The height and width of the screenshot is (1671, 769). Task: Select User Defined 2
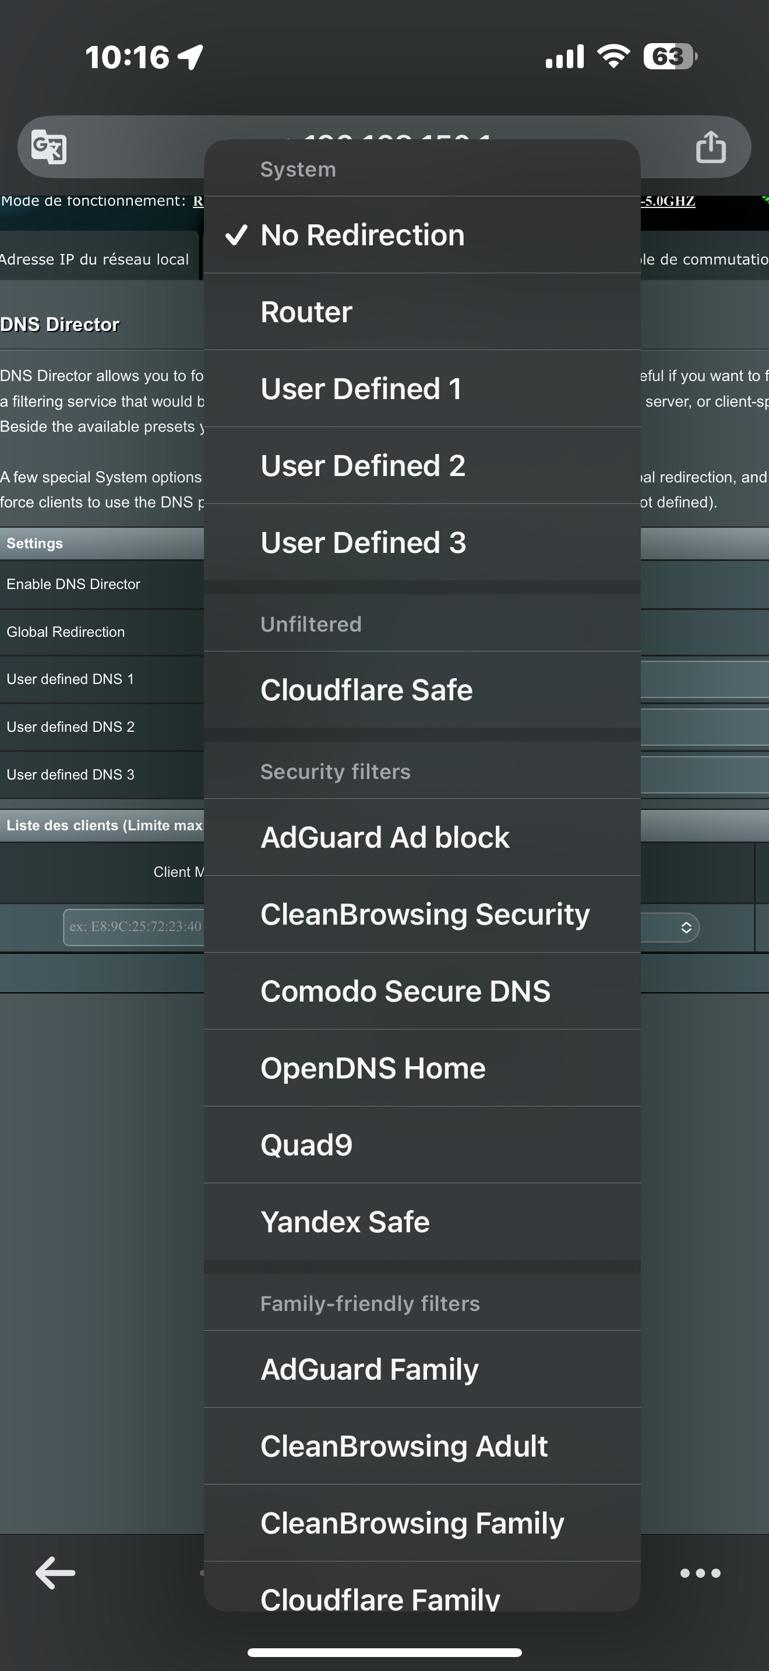point(422,466)
